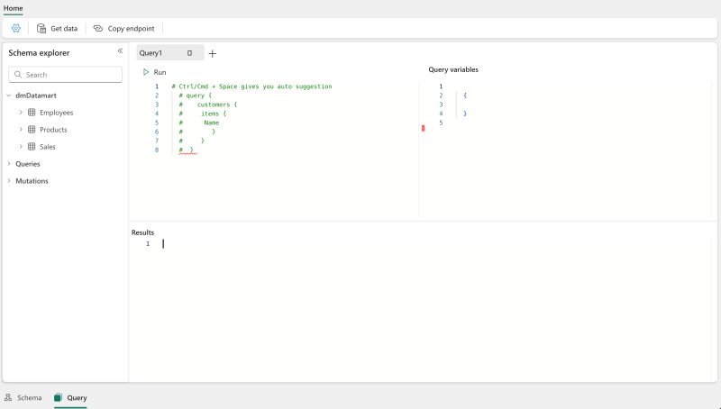Click the Query variables heading

[x=453, y=69]
